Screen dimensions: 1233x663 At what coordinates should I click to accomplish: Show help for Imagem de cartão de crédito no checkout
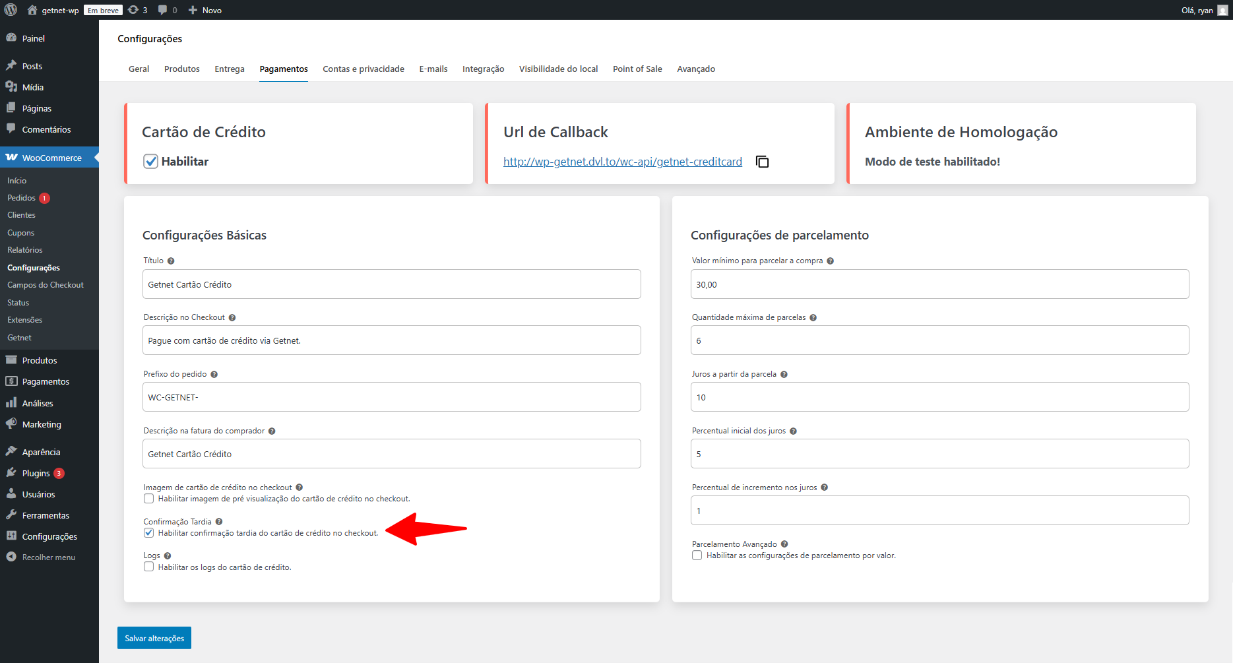[300, 488]
